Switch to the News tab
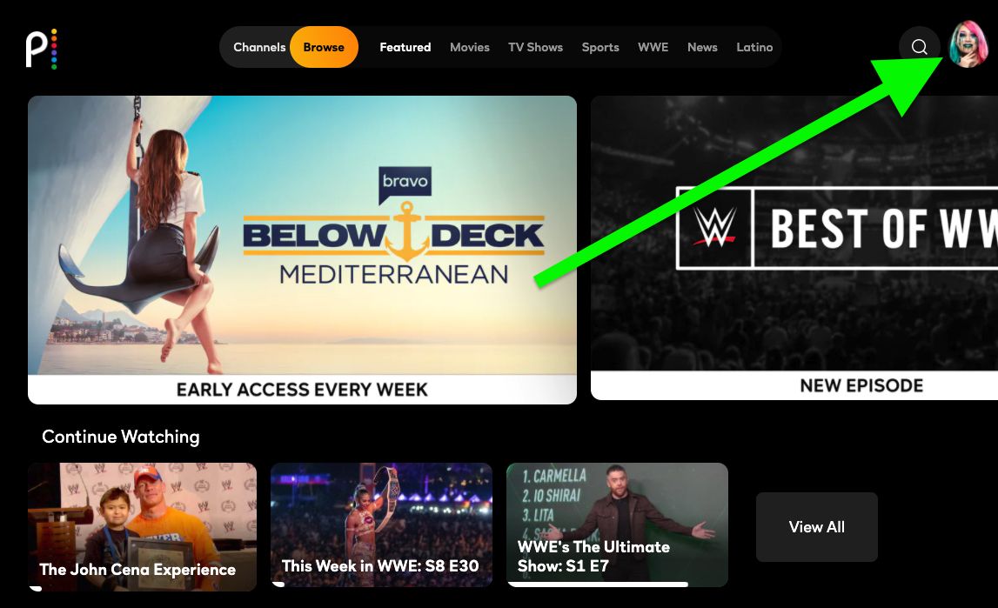 click(x=702, y=47)
